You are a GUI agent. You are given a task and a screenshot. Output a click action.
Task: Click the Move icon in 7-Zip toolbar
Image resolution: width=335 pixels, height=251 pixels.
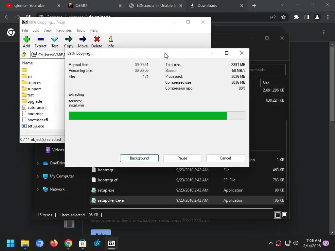(83, 42)
